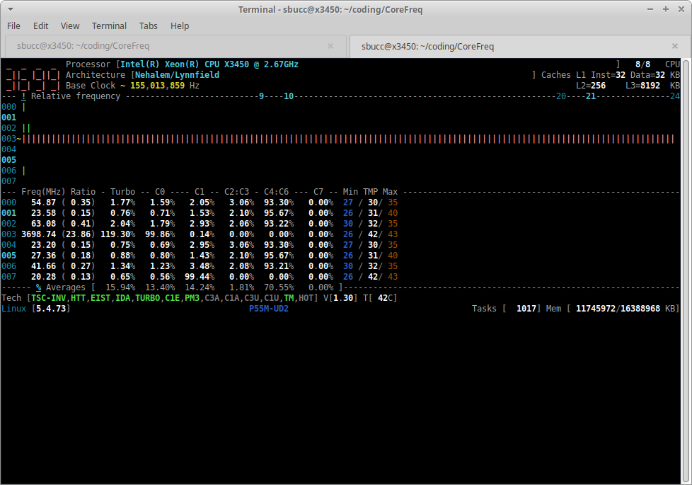Select the active second CoreFreq tab

coord(519,47)
